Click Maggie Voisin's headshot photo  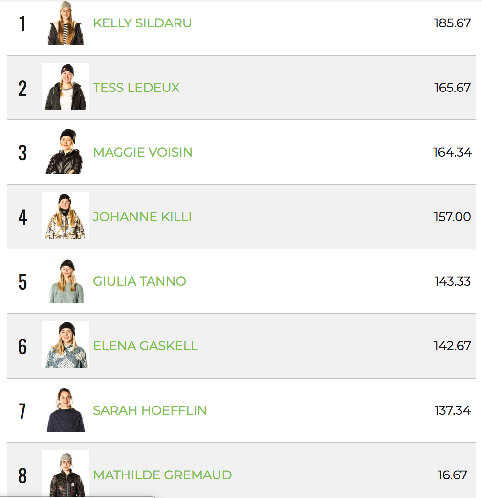66,151
